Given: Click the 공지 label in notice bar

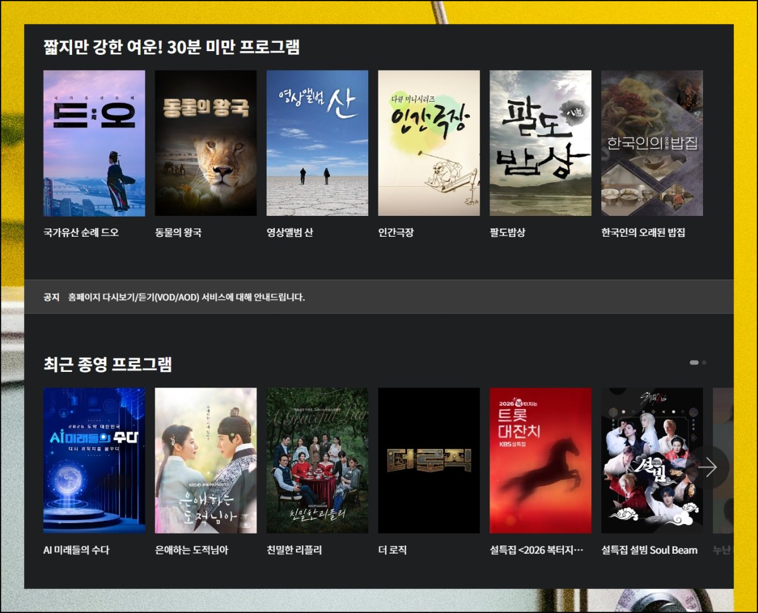Looking at the screenshot, I should click(x=51, y=297).
